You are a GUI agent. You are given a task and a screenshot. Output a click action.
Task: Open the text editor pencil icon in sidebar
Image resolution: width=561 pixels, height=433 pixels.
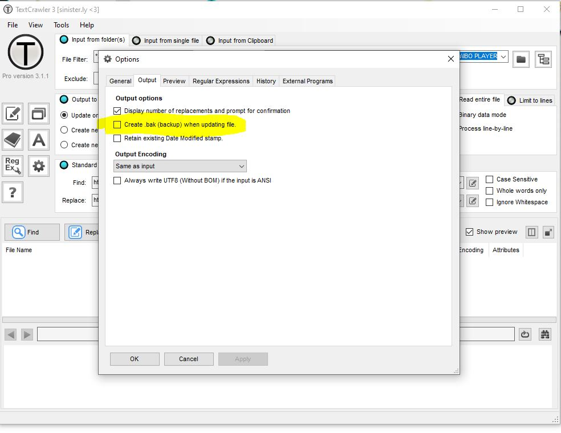13,114
